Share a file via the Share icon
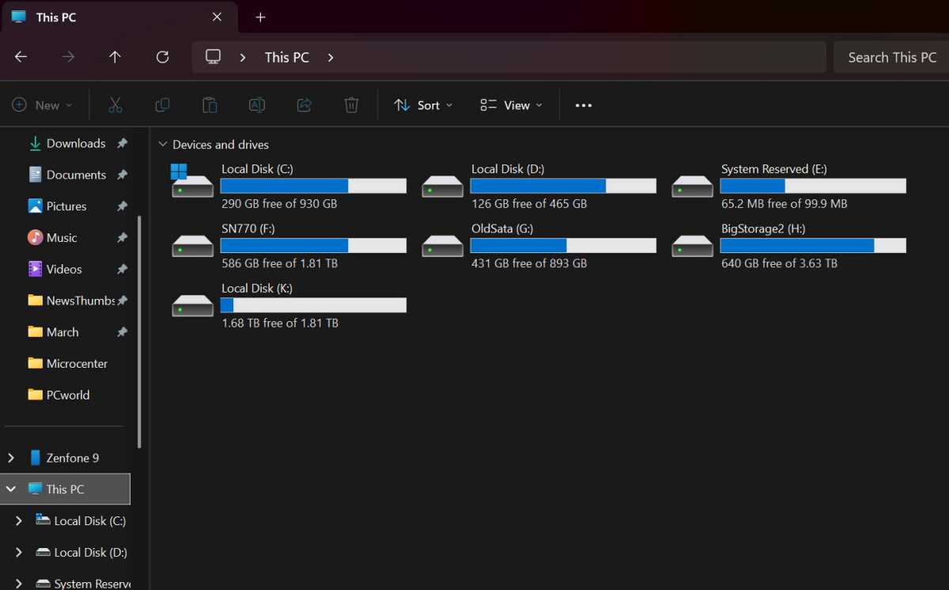The height and width of the screenshot is (590, 949). (304, 104)
